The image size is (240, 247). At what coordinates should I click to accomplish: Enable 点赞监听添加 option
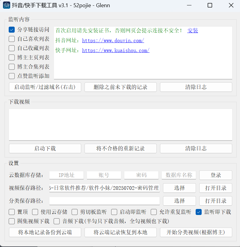[11, 76]
